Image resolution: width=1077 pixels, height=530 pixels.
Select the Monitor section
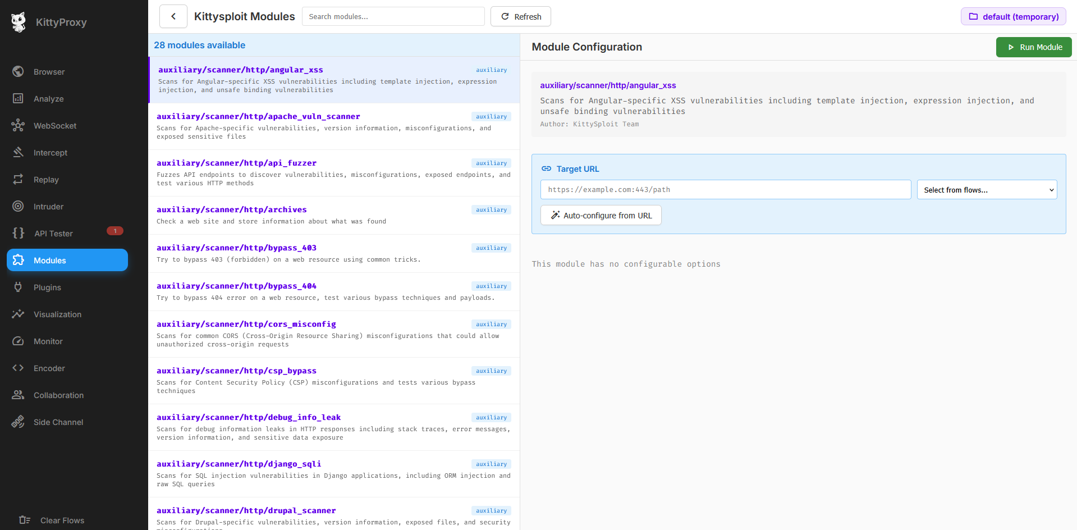click(48, 341)
